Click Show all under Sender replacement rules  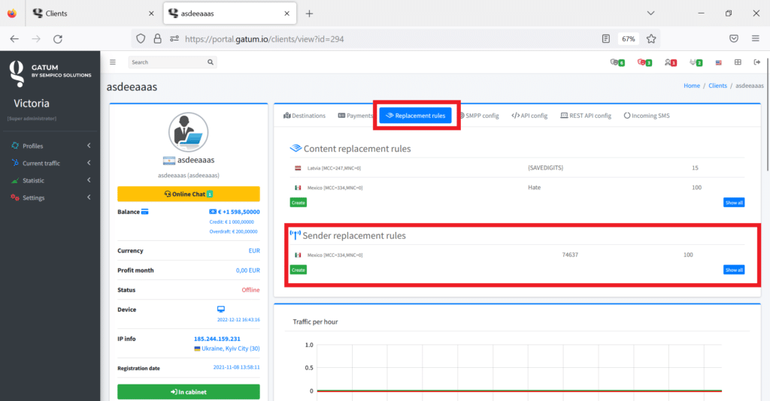[x=734, y=270]
